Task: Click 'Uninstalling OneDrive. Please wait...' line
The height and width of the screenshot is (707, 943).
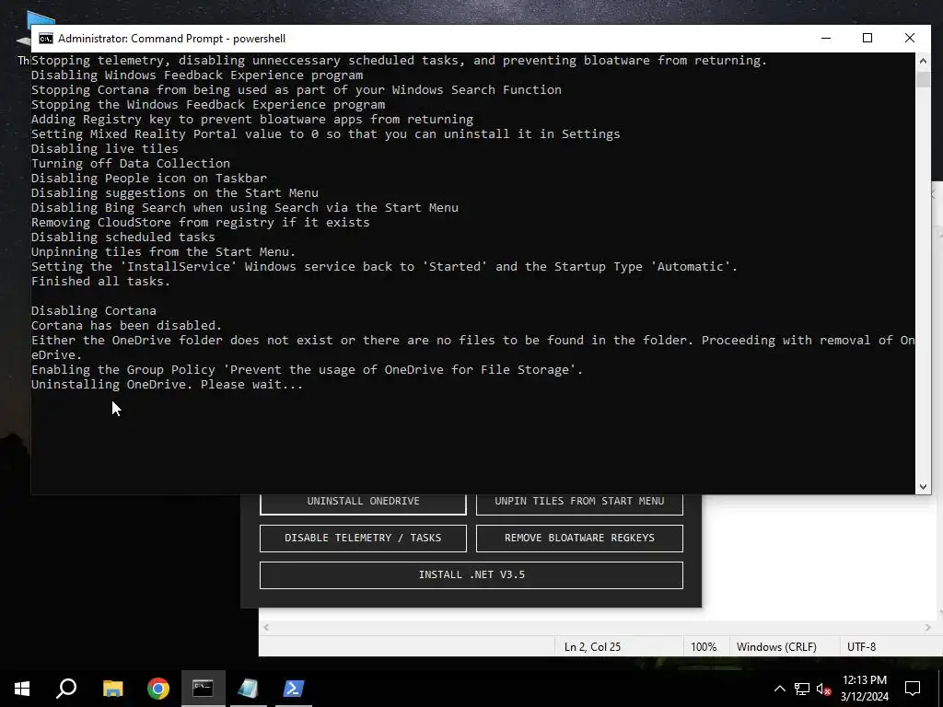Action: (x=168, y=385)
